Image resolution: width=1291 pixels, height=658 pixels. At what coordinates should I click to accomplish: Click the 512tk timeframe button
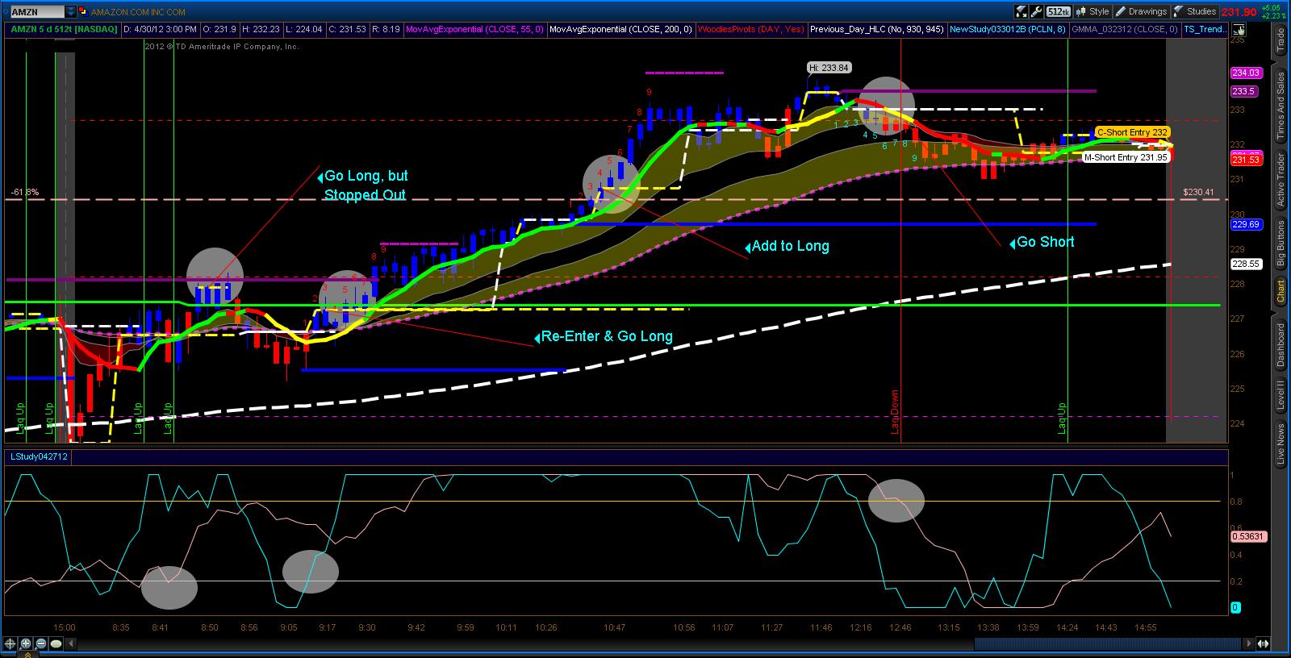1058,11
